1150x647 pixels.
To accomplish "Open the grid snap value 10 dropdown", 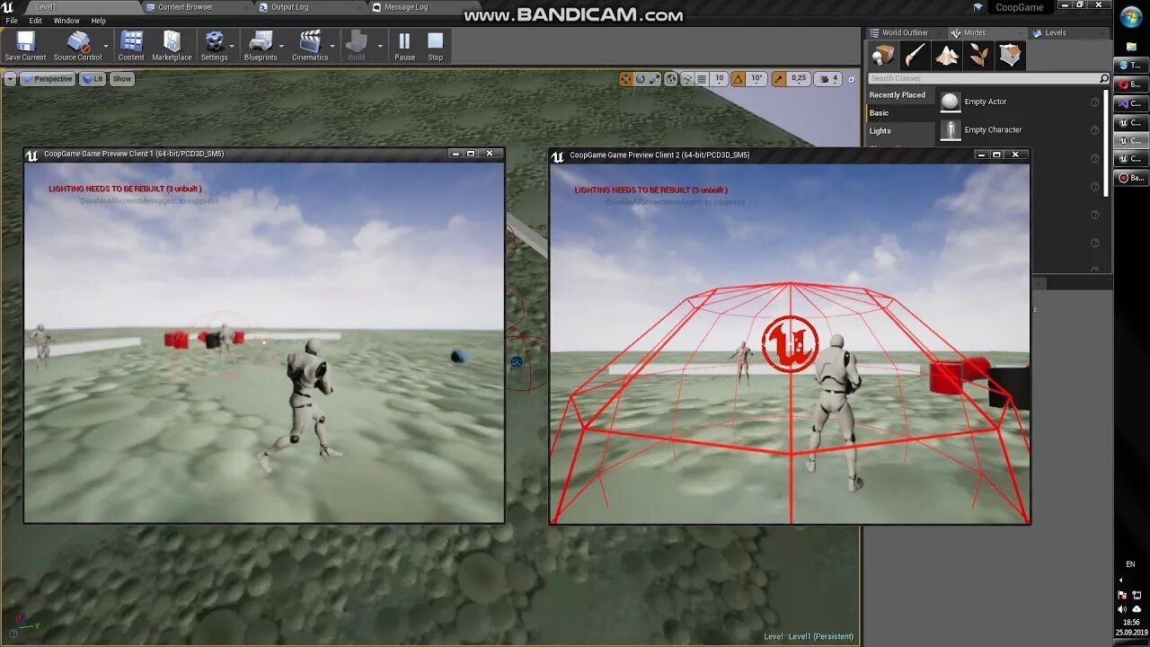I will (719, 79).
